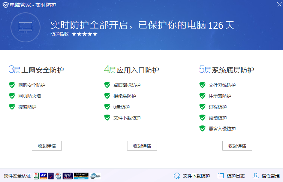Click the 防护日志 calendar icon
This screenshot has height=182, width=283.
tap(220, 176)
